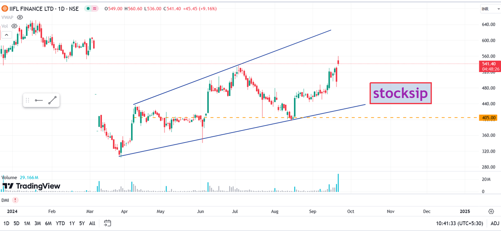Click the Jun label on time axis

click(201, 211)
